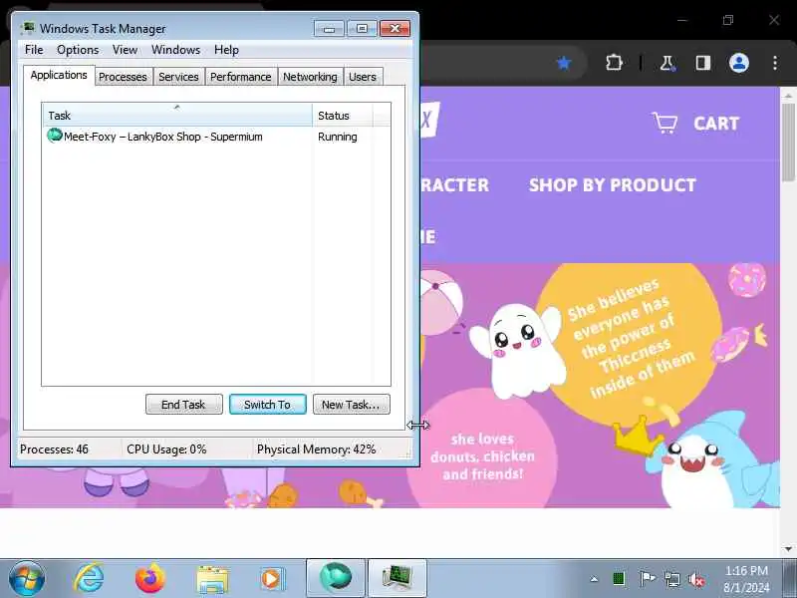Image resolution: width=797 pixels, height=598 pixels.
Task: Restore down the Supermium browser window
Action: [x=728, y=20]
